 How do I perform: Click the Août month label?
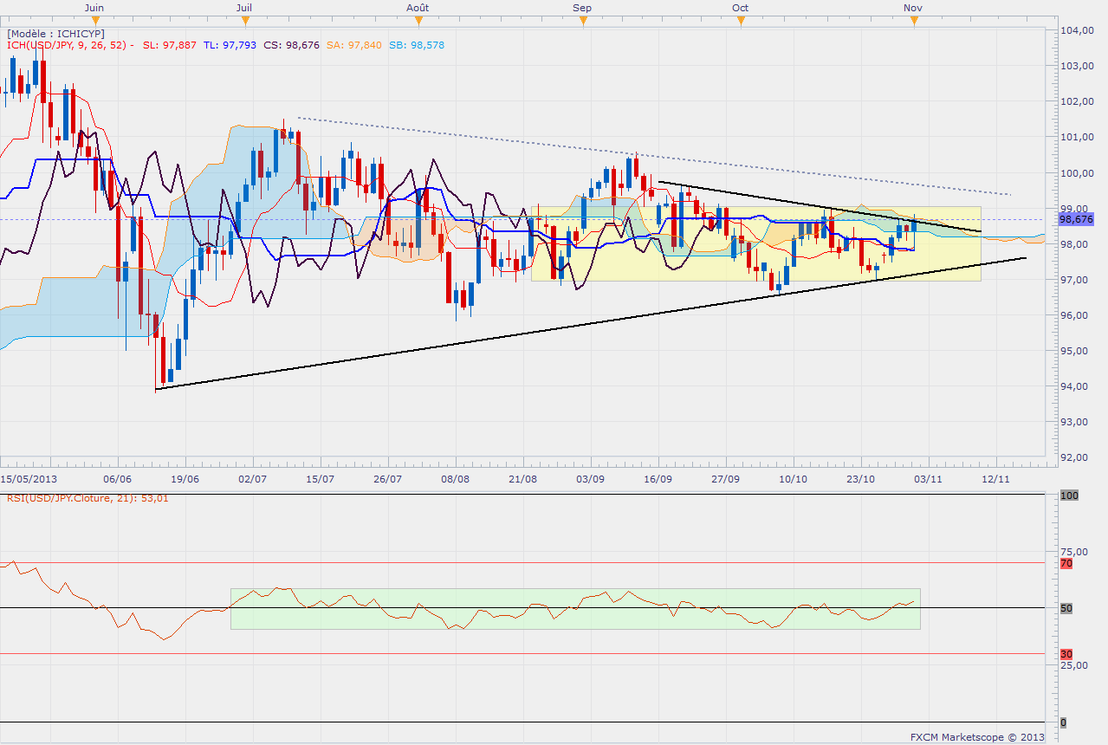coord(418,7)
